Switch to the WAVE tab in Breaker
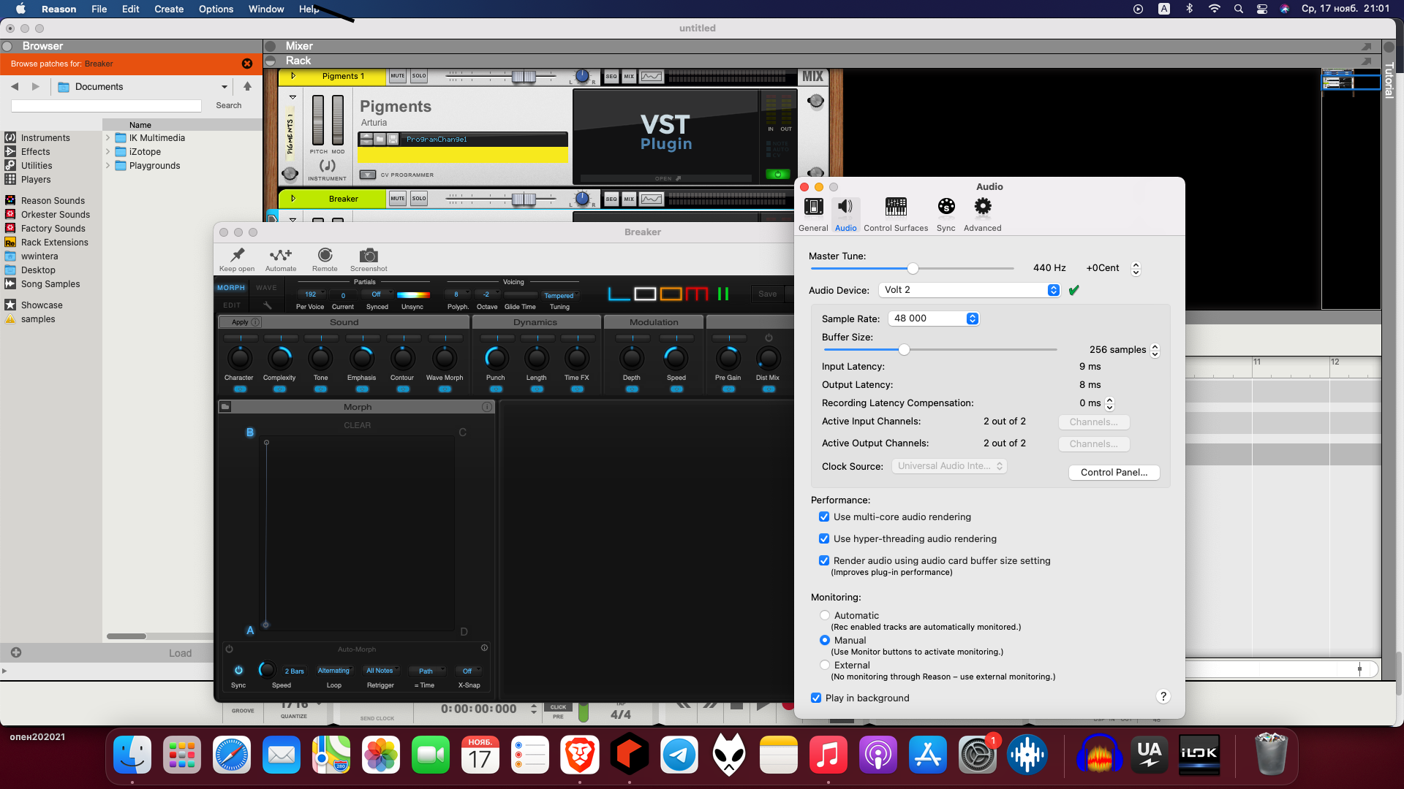The width and height of the screenshot is (1404, 789). click(266, 287)
